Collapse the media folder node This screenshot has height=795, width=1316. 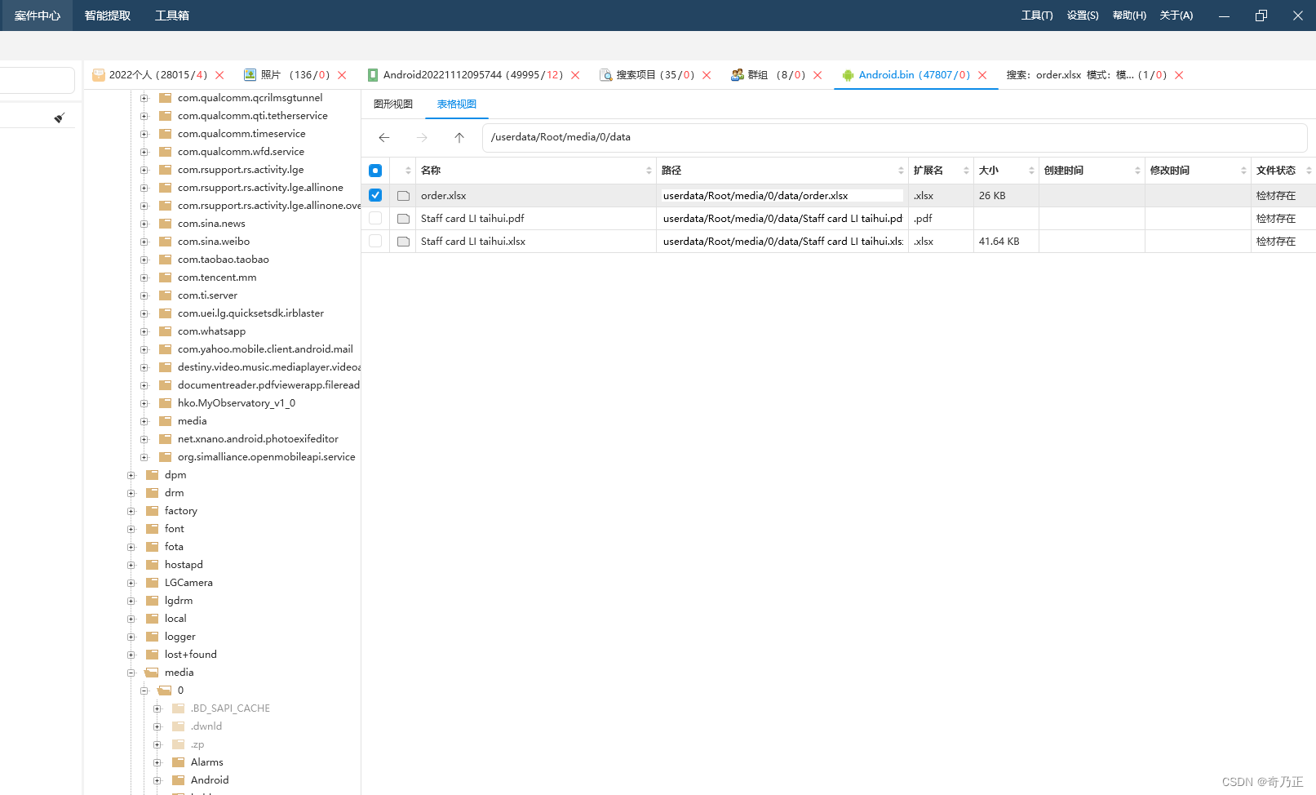click(x=131, y=673)
